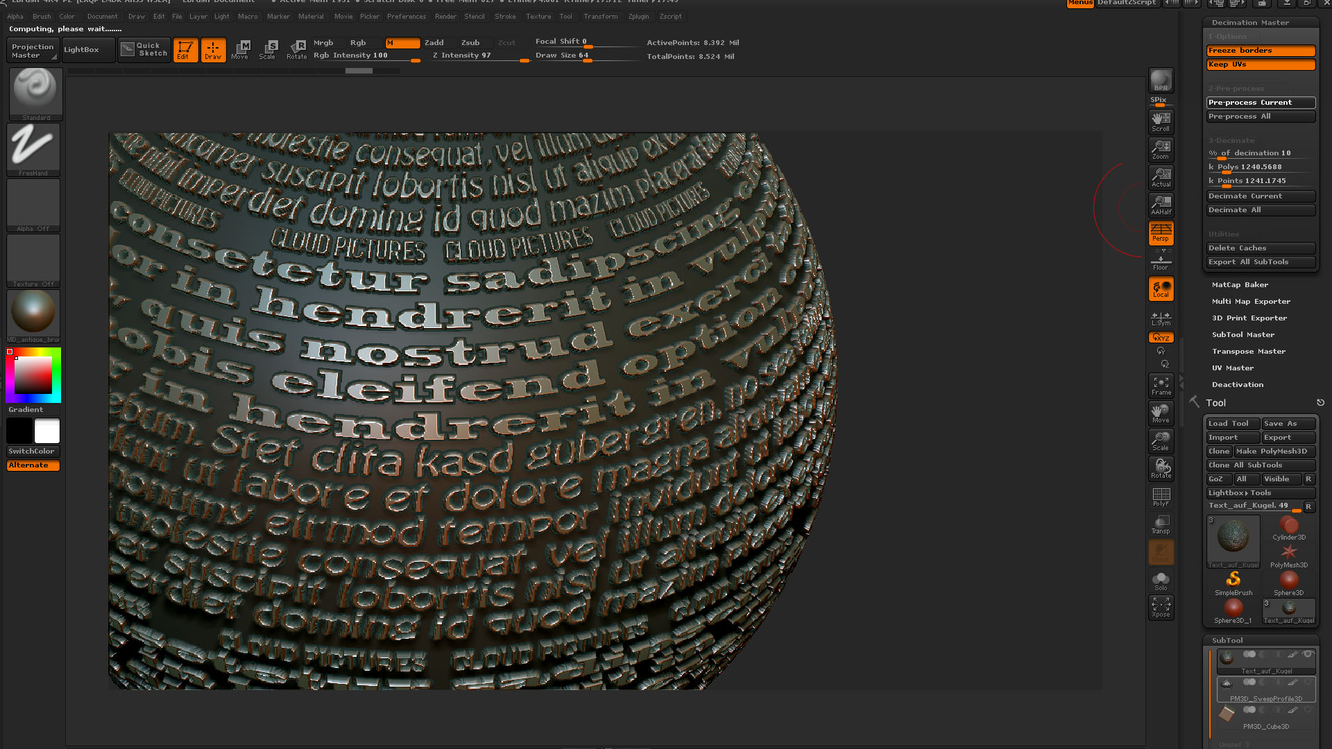The height and width of the screenshot is (749, 1332).
Task: Click the Actual size icon
Action: [x=1161, y=177]
